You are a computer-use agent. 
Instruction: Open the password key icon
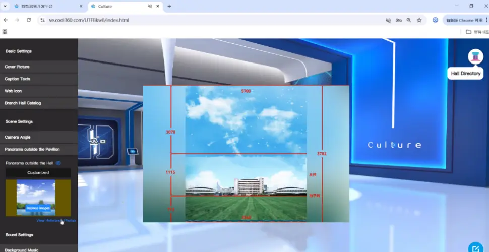399,20
